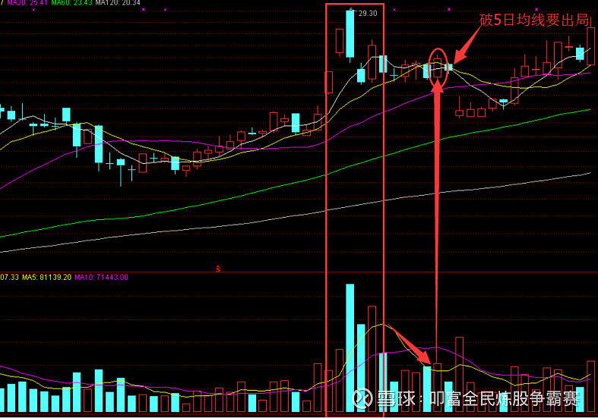The height and width of the screenshot is (418, 598).
Task: Select the volume MA5 label
Action: pyautogui.click(x=46, y=278)
